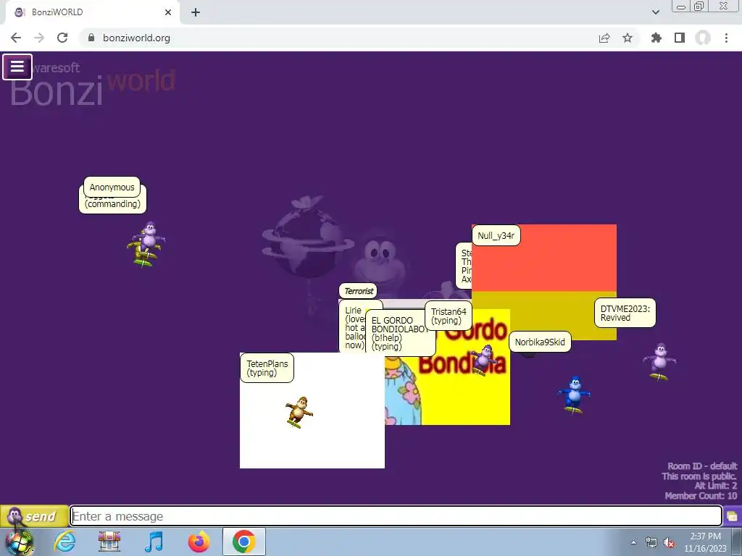Bookmark this page with the star

[x=628, y=38]
